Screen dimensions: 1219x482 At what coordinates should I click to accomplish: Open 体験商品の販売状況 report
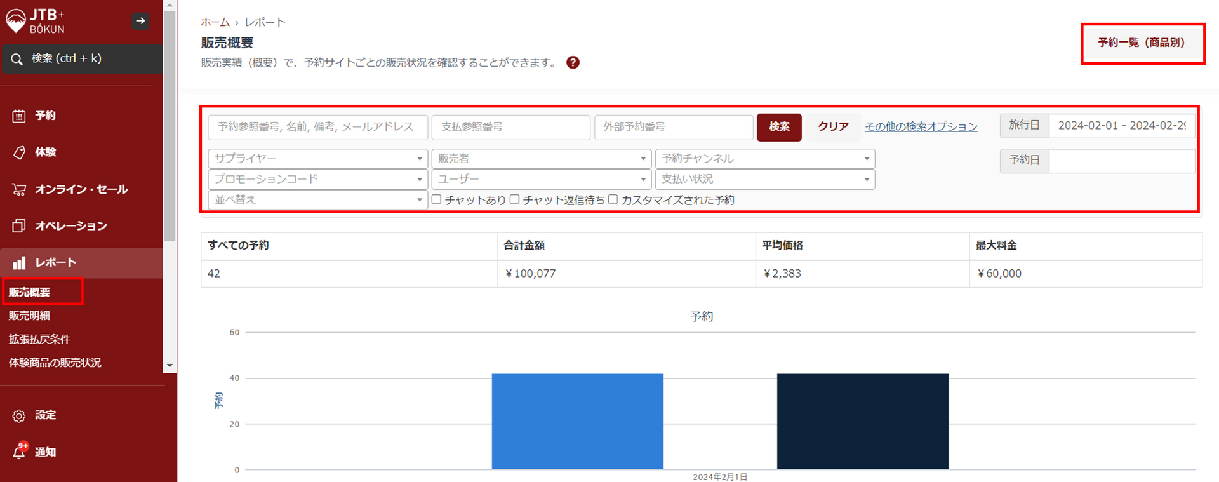(55, 363)
